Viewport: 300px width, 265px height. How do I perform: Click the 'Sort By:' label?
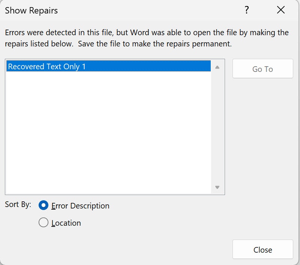click(18, 204)
